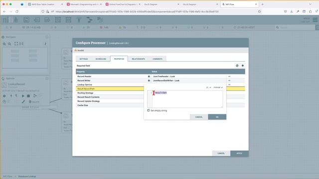
Task: Select the Template toolbar icon
Action: [89, 20]
